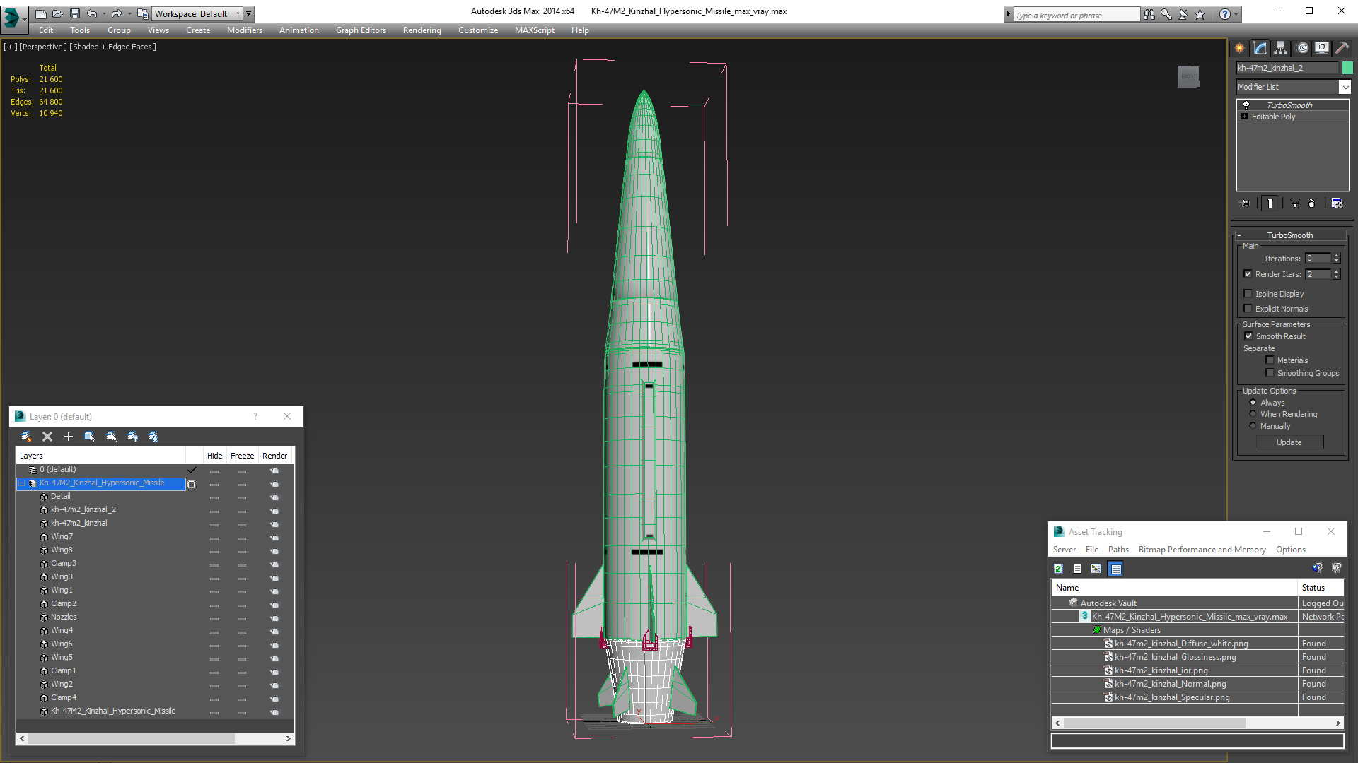Open the Modify command panel tab
This screenshot has height=763, width=1358.
tap(1260, 48)
